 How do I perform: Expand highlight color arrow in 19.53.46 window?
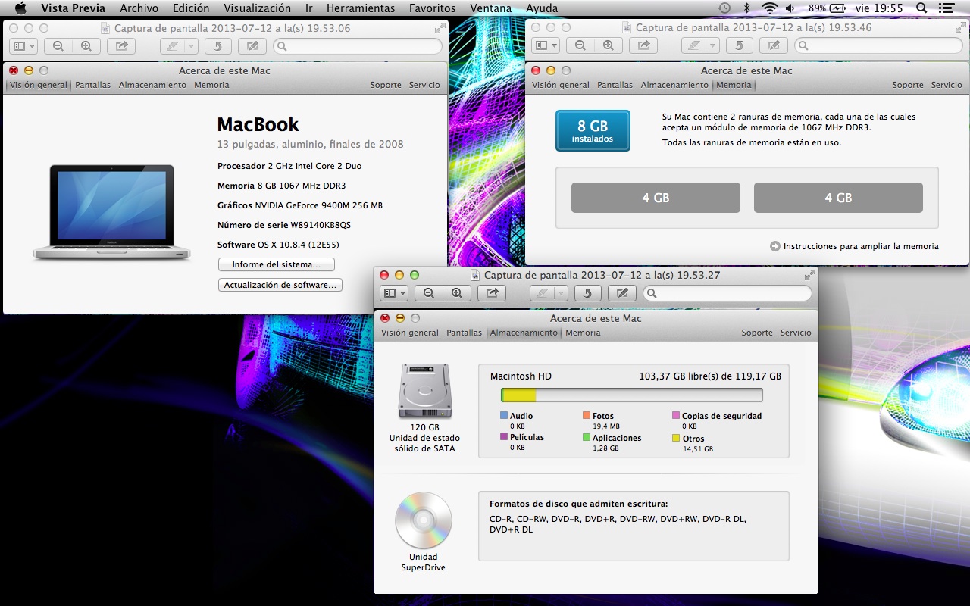(x=713, y=45)
